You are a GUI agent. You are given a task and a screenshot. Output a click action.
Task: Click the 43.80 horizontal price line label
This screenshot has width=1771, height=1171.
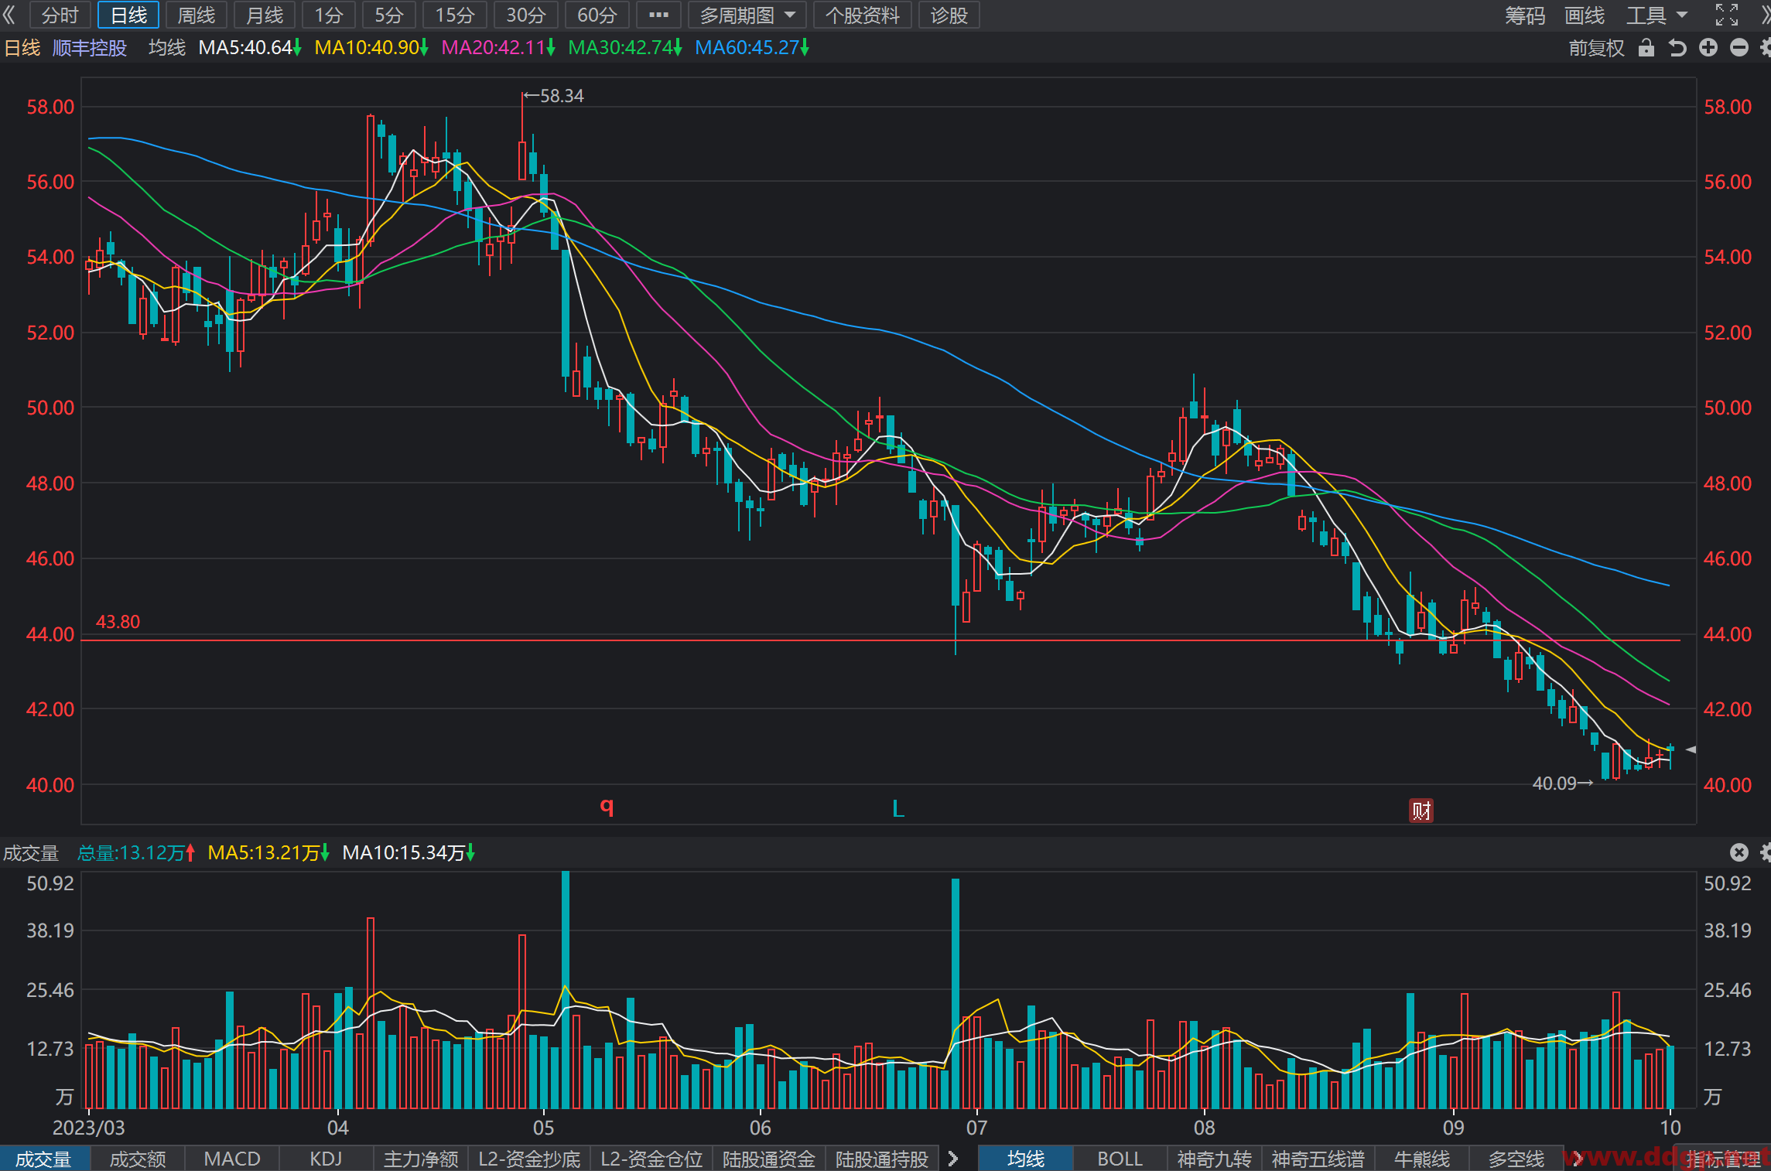118,622
